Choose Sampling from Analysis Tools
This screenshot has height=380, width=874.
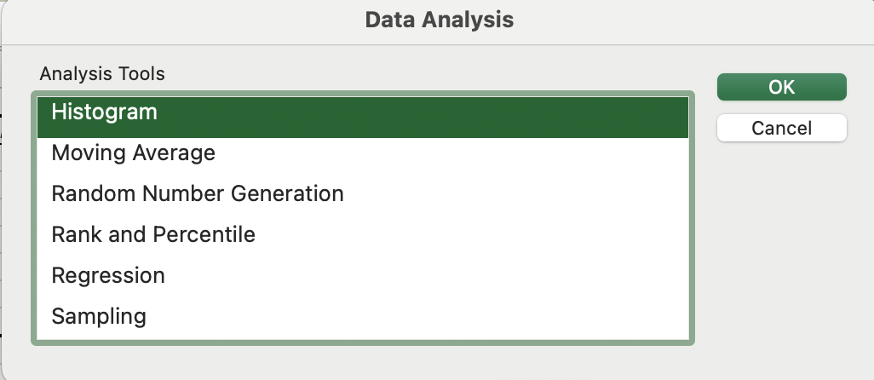tap(99, 317)
